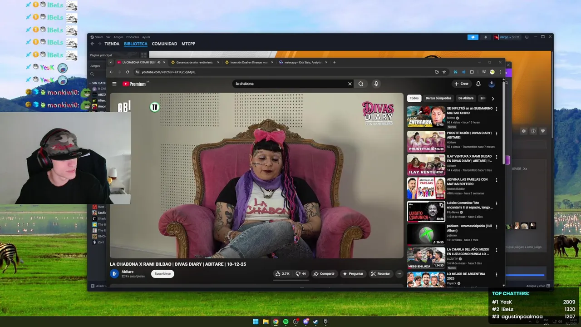This screenshot has width=581, height=327.
Task: Select the De tus búsquedas chip
Action: pos(438,98)
